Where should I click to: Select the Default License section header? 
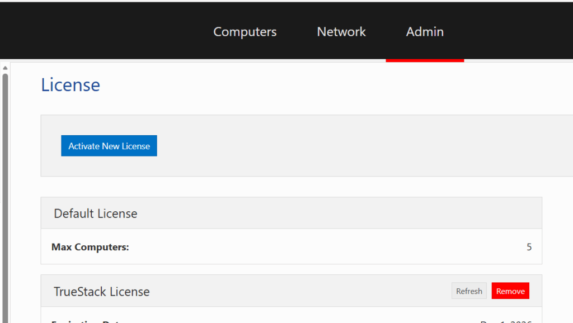(x=96, y=213)
